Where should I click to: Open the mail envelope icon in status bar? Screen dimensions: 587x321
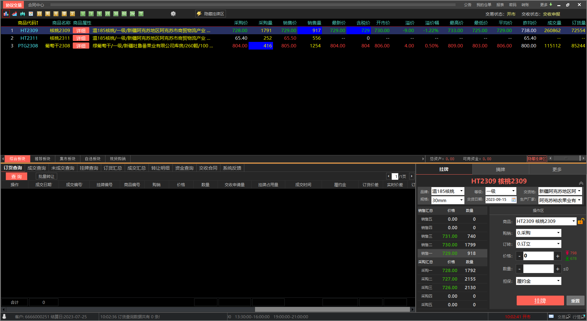(551, 316)
